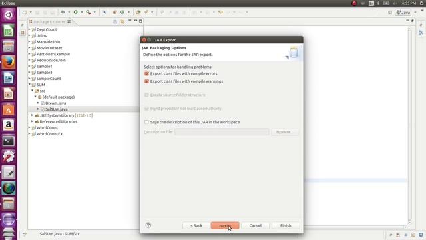The image size is (426, 240).
Task: Open the Run dropdown arrow
Action: [x=81, y=12]
